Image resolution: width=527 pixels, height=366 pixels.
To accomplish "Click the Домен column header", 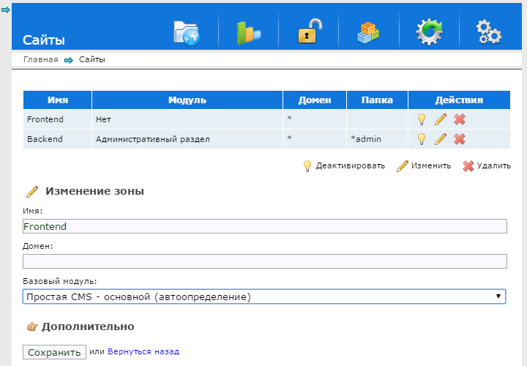I will 315,100.
